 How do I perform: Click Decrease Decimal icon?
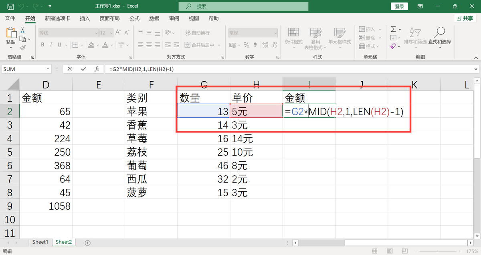tap(274, 45)
